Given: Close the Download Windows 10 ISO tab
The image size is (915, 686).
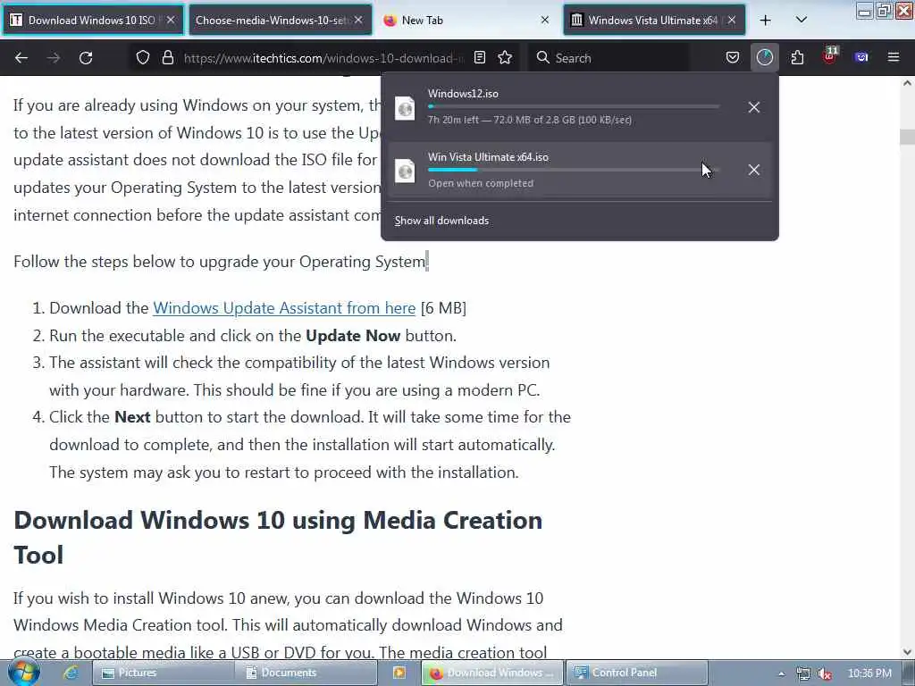Looking at the screenshot, I should coord(171,20).
